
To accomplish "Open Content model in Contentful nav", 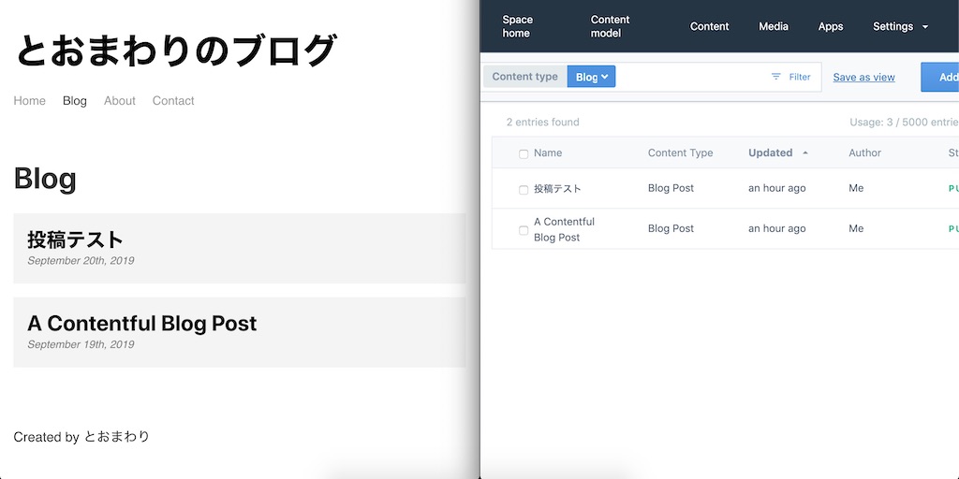I will pyautogui.click(x=610, y=26).
